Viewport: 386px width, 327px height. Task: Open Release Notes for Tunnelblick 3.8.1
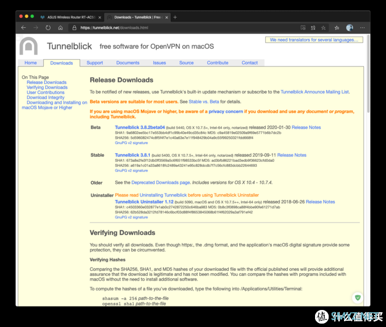click(292, 155)
